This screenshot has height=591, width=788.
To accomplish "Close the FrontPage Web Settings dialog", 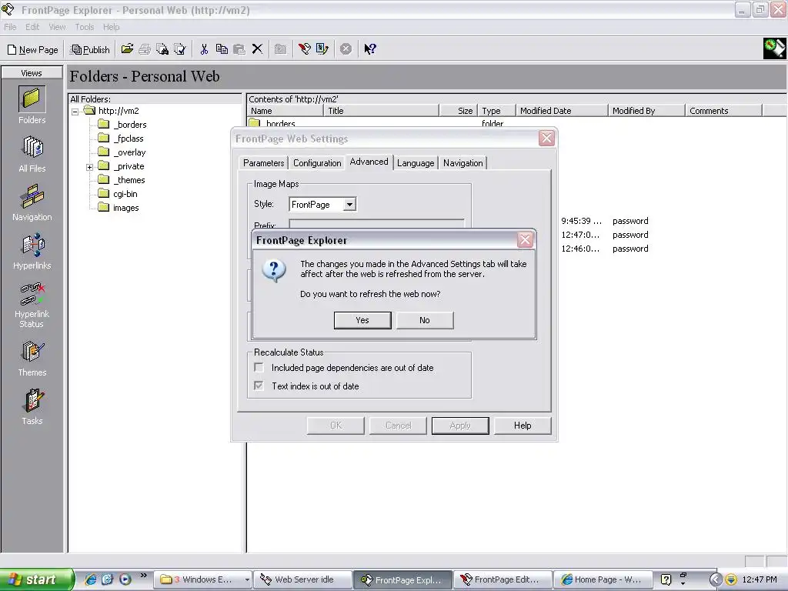I will [547, 139].
